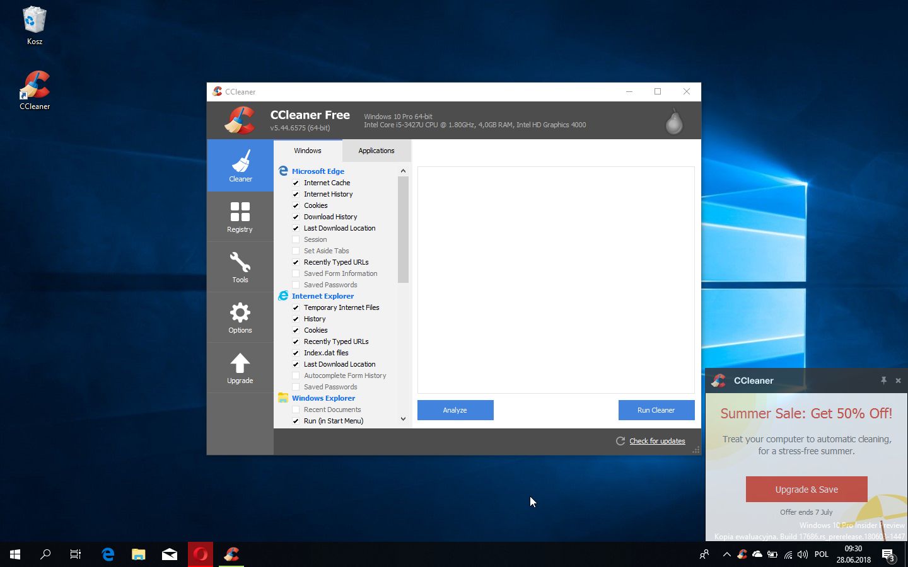Open the Tools wrench section
The width and height of the screenshot is (908, 567).
coord(240,266)
